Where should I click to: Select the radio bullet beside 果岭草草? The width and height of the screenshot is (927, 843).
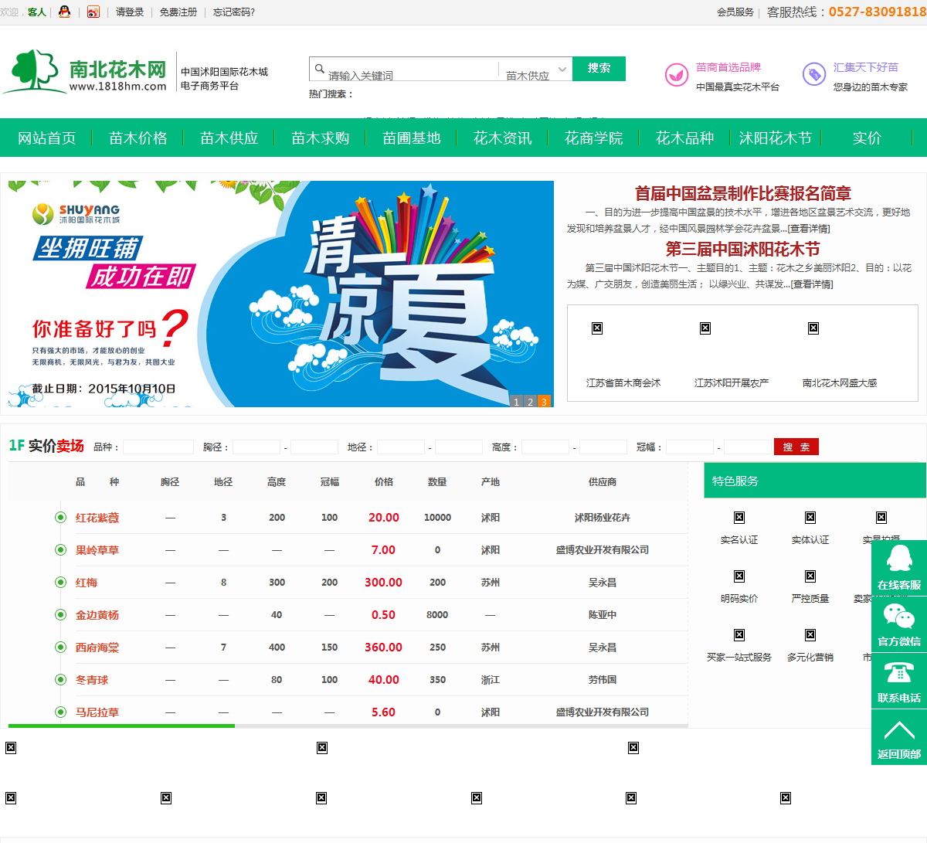coord(60,550)
